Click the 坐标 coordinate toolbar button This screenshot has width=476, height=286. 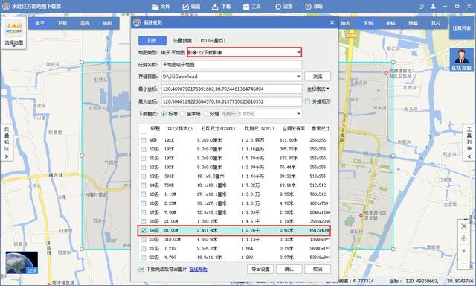tap(390, 23)
